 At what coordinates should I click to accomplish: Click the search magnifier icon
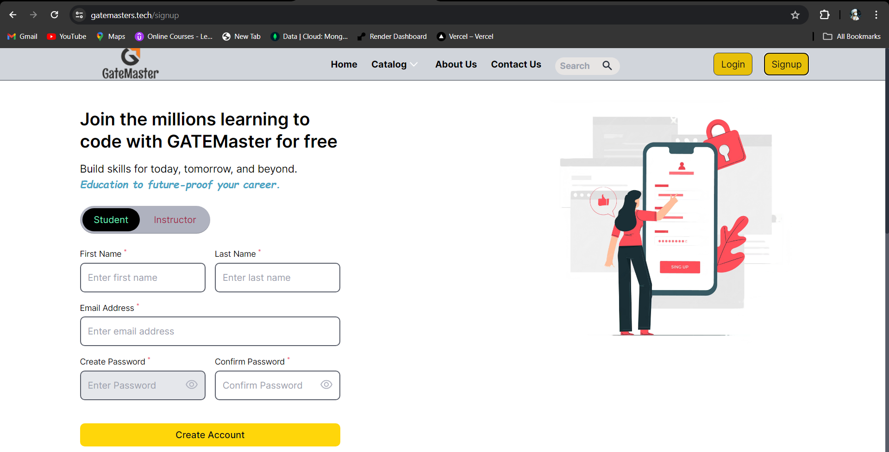click(x=607, y=66)
